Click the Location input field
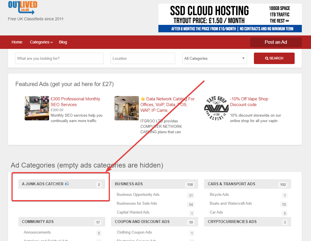 (143, 58)
